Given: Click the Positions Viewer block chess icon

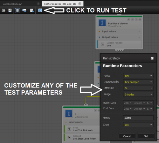Looking at the screenshot, I should [x=102, y=23].
